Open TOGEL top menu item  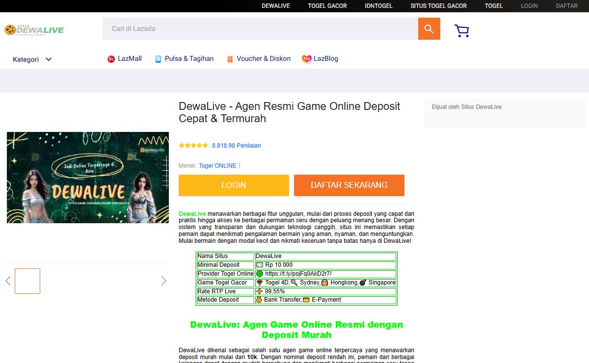[x=494, y=6]
